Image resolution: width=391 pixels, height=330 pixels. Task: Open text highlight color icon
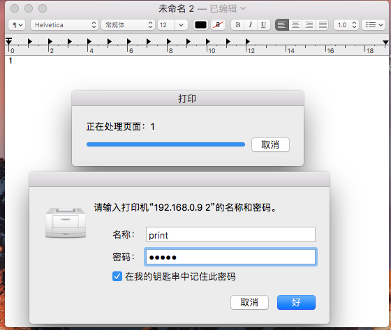click(x=218, y=25)
